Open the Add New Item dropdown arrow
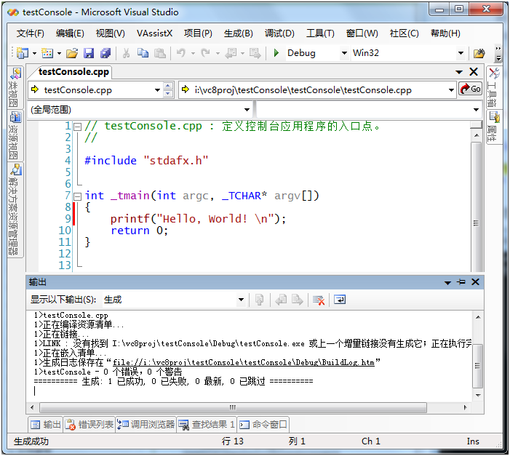The width and height of the screenshot is (510, 456). pos(59,53)
